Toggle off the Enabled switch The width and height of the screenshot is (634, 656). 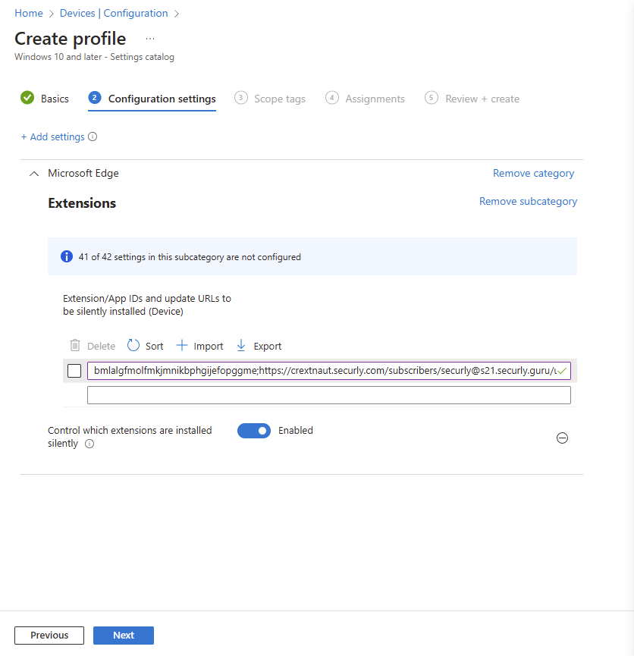point(254,431)
